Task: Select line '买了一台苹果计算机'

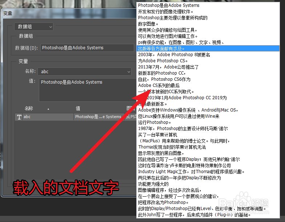Action: coord(208,135)
